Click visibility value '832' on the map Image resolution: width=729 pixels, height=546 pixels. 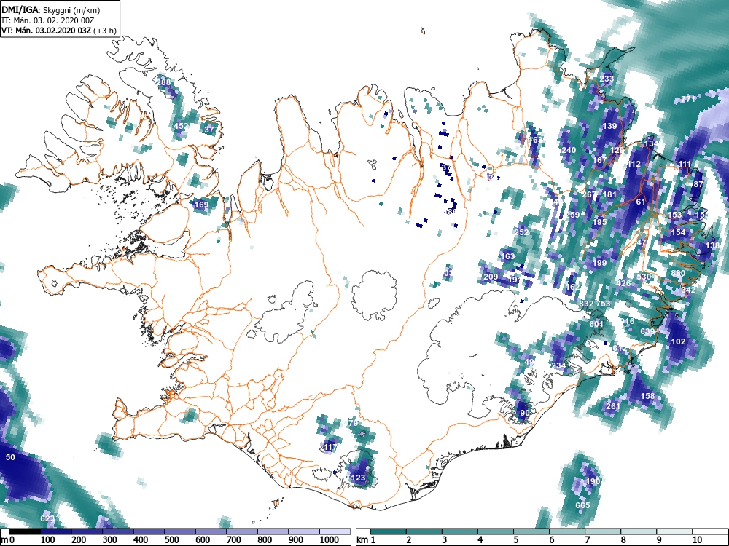click(x=586, y=304)
